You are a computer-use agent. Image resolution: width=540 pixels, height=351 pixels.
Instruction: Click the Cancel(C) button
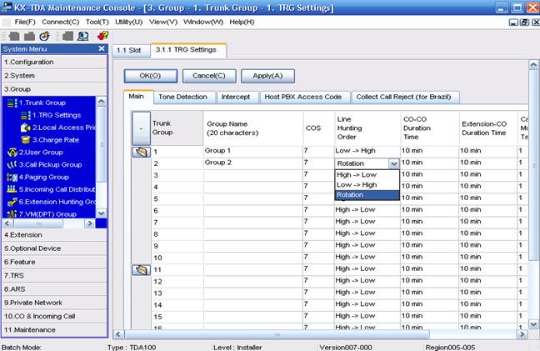(209, 76)
